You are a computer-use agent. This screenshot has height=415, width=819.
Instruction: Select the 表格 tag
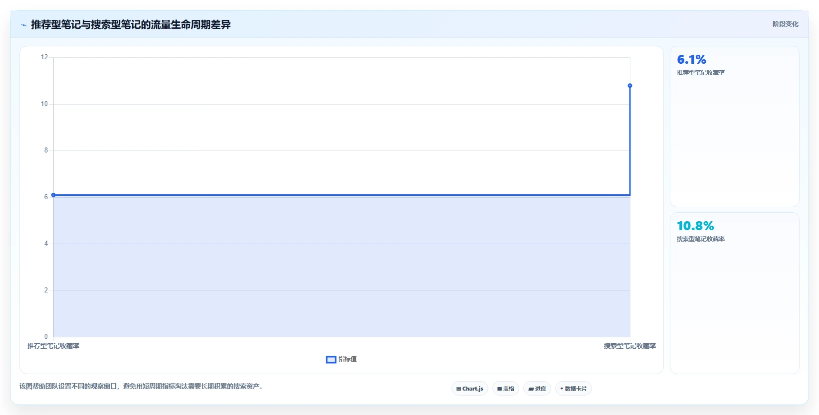pos(506,389)
